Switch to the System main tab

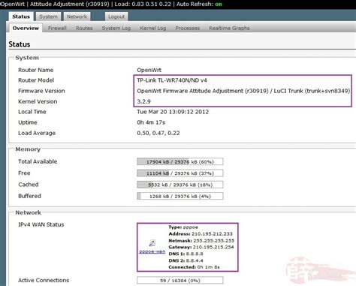48,17
